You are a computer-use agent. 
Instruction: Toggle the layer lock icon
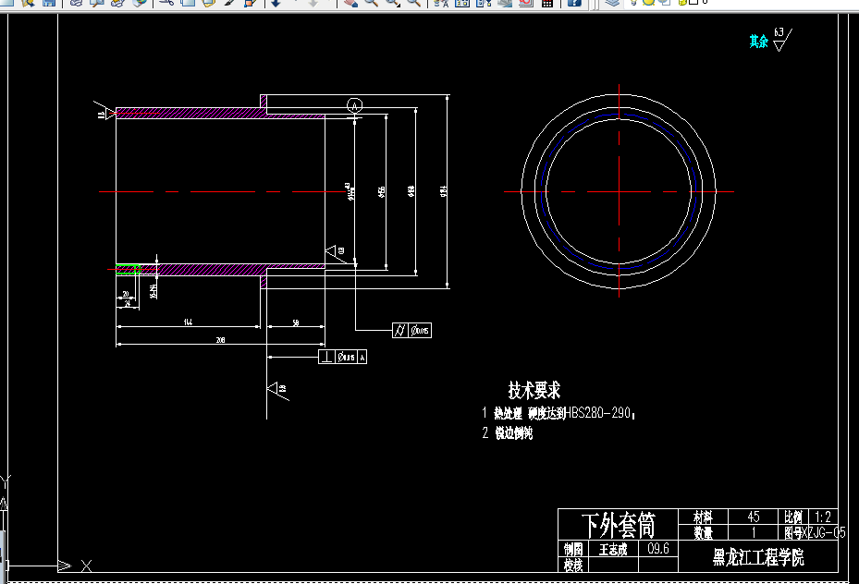[682, 2]
